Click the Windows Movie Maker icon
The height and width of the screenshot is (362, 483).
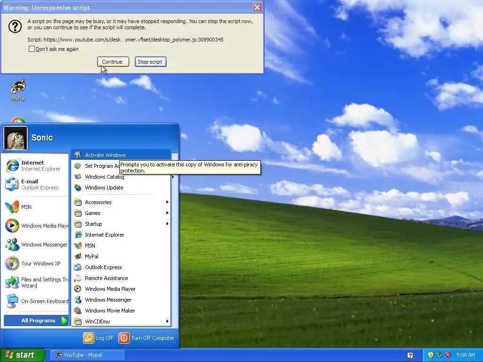click(78, 311)
